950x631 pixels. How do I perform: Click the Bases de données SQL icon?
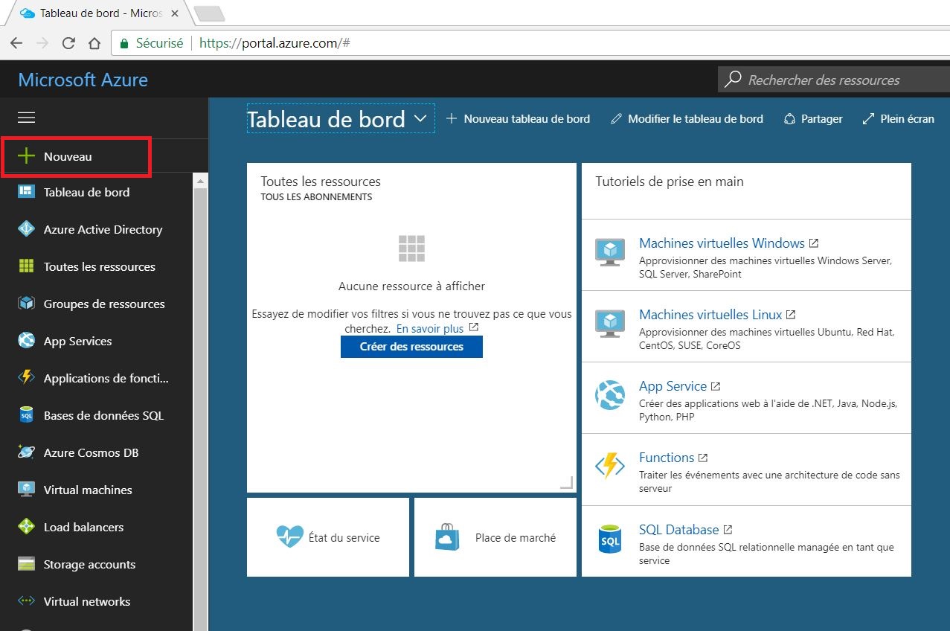(x=26, y=415)
